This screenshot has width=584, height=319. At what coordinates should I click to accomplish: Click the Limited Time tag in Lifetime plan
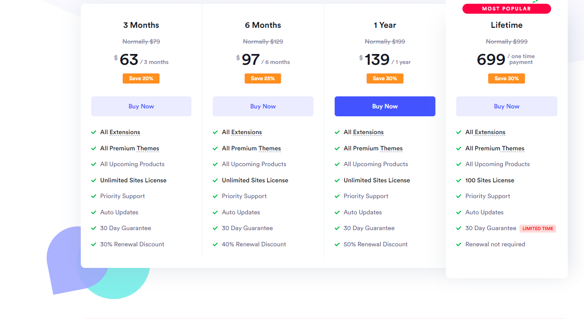pyautogui.click(x=538, y=228)
